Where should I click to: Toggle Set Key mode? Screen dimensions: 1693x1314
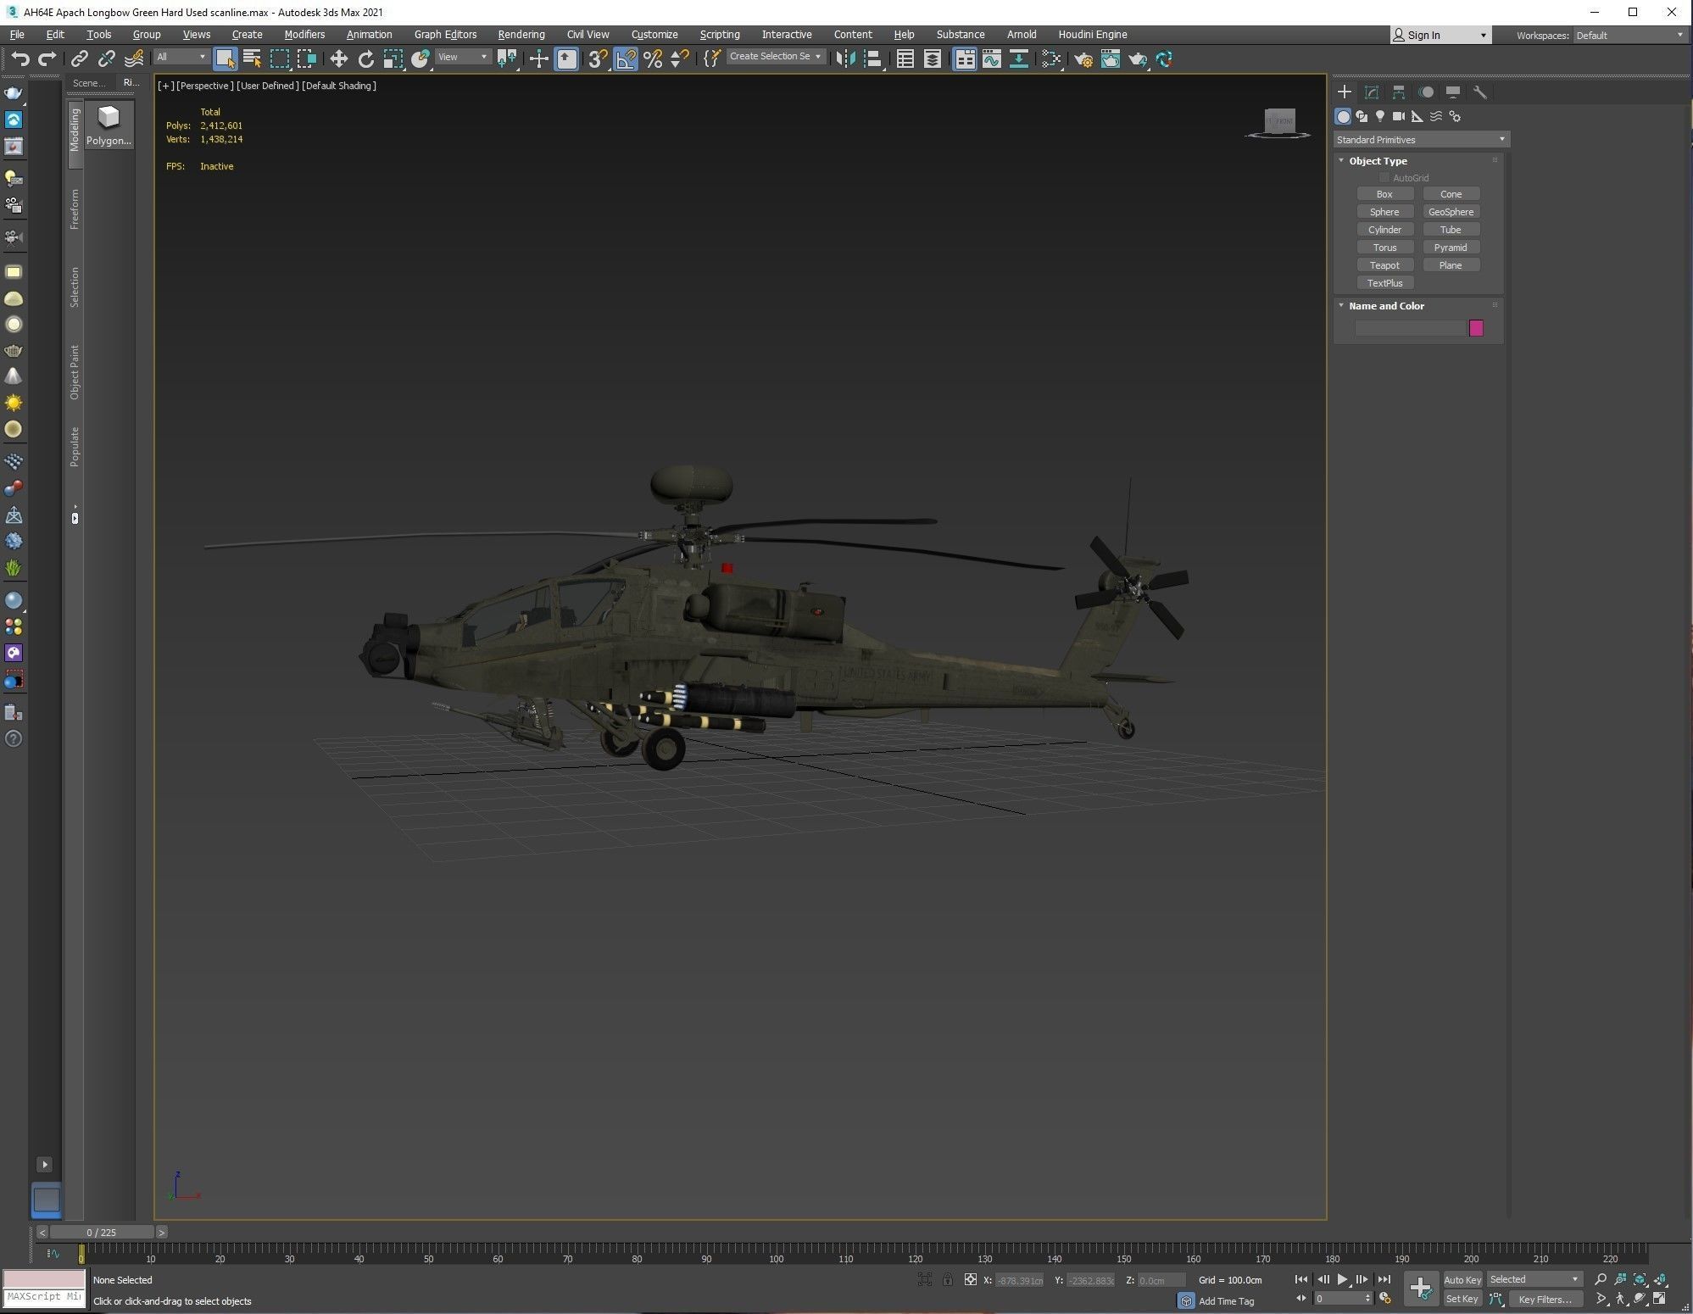point(1462,1299)
